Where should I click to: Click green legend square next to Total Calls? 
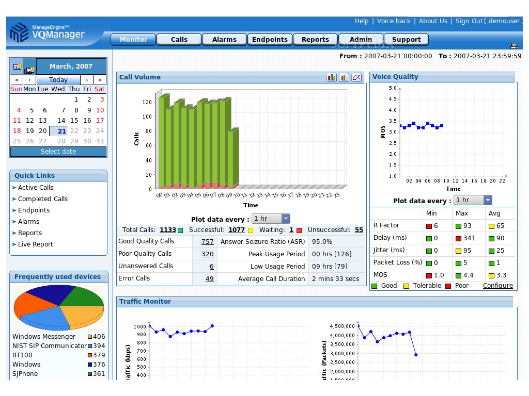[x=180, y=230]
